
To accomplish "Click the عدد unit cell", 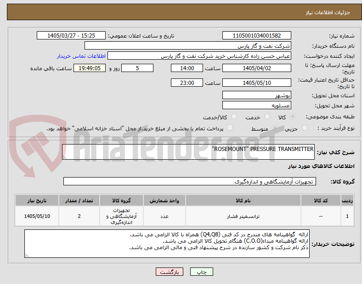I will point(164,216).
